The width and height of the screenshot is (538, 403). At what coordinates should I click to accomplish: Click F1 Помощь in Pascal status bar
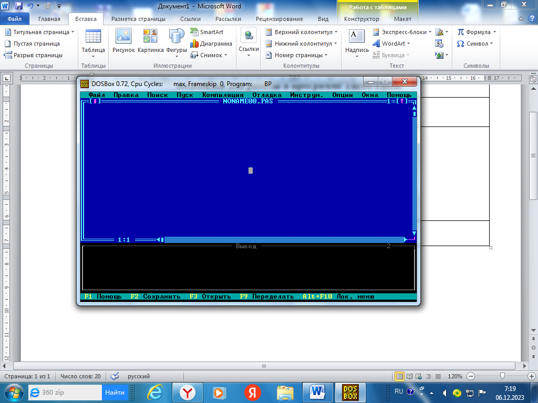click(x=103, y=296)
